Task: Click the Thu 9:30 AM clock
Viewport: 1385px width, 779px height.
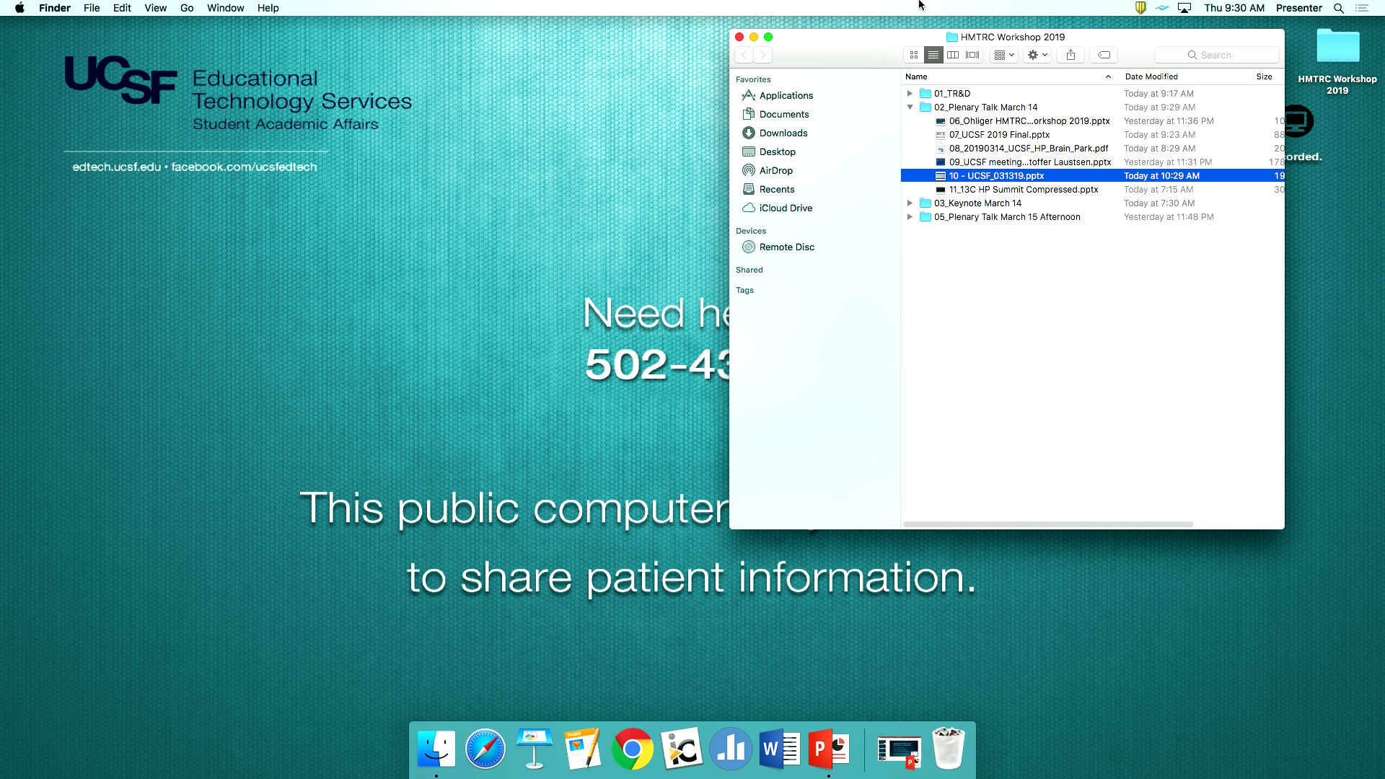Action: coord(1234,8)
